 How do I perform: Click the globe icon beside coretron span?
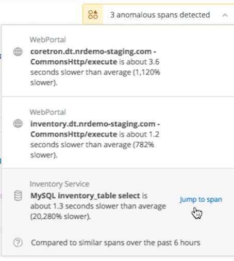(x=18, y=51)
